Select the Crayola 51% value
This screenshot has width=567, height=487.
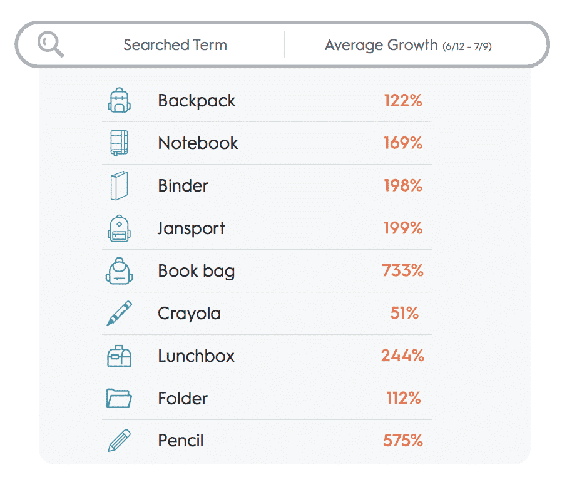point(404,313)
